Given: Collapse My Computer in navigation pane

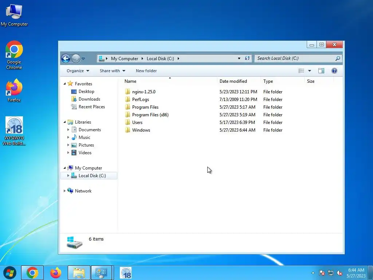Looking at the screenshot, I should pyautogui.click(x=64, y=168).
